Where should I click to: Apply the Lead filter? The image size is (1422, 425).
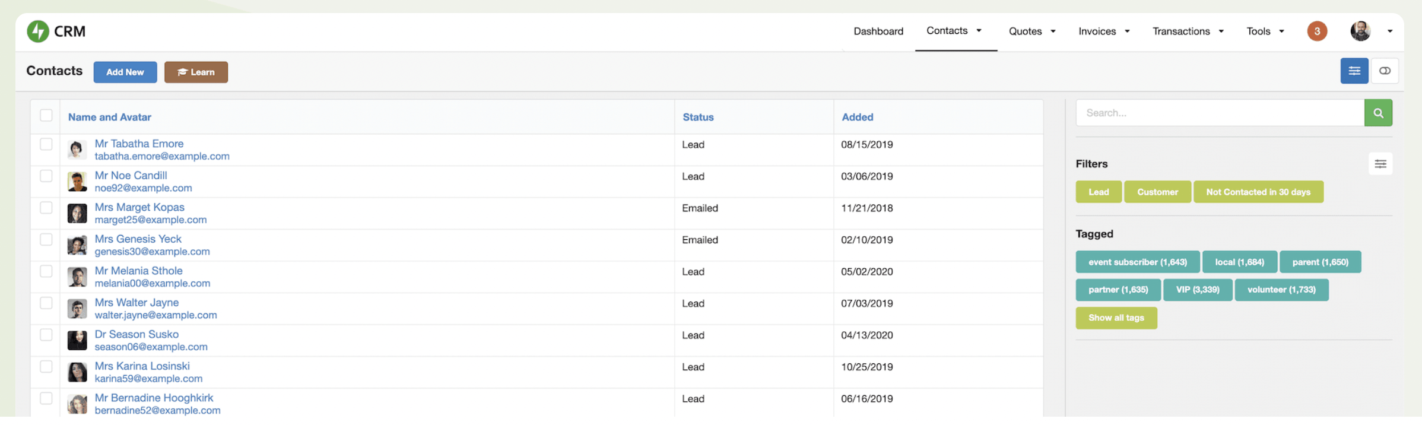(1099, 192)
